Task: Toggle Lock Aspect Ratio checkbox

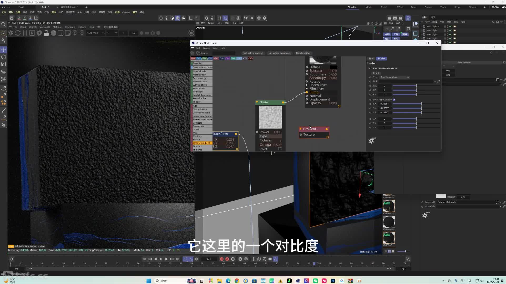Action: [394, 100]
